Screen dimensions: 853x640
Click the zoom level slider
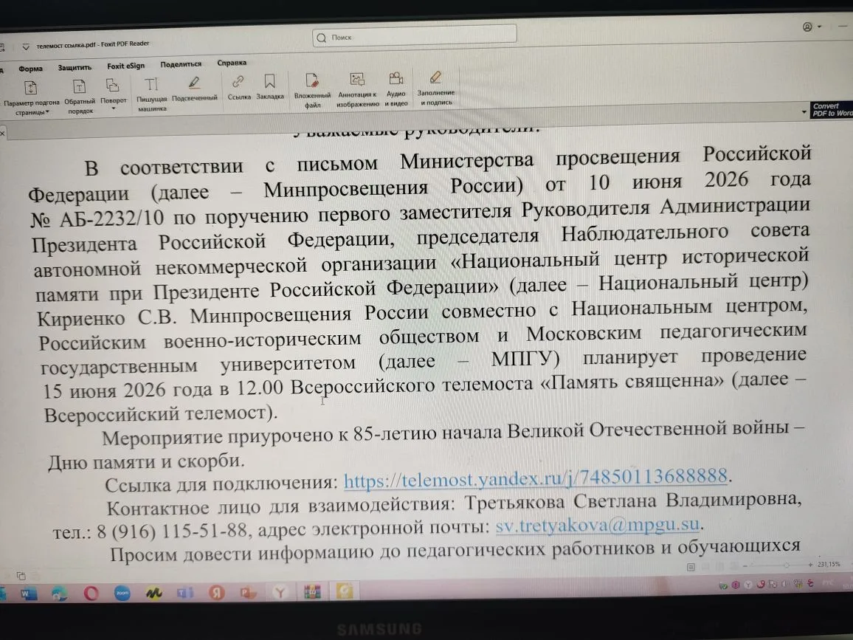pos(776,565)
